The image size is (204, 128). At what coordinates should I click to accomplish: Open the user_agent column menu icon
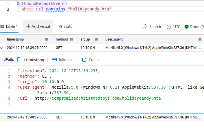click(x=200, y=39)
